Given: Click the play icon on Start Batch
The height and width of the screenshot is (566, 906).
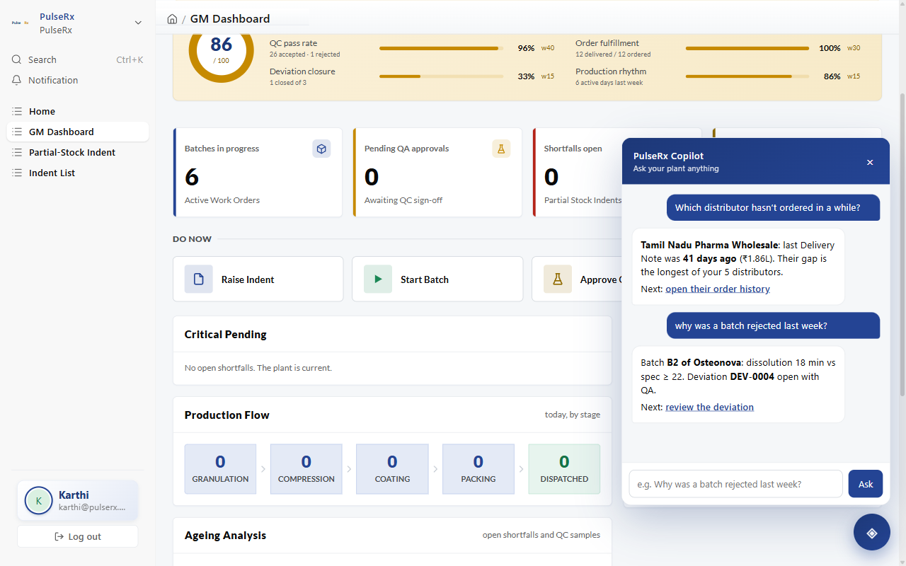Looking at the screenshot, I should 378,279.
